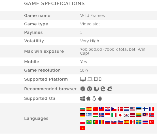Screen dimensions: 157x135
Task: Click the Chrome browser icon
Action: [x=90, y=89]
